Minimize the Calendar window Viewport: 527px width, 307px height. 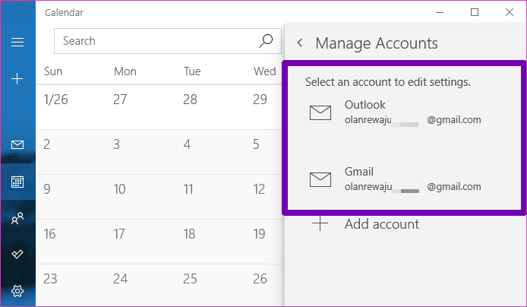(x=440, y=12)
